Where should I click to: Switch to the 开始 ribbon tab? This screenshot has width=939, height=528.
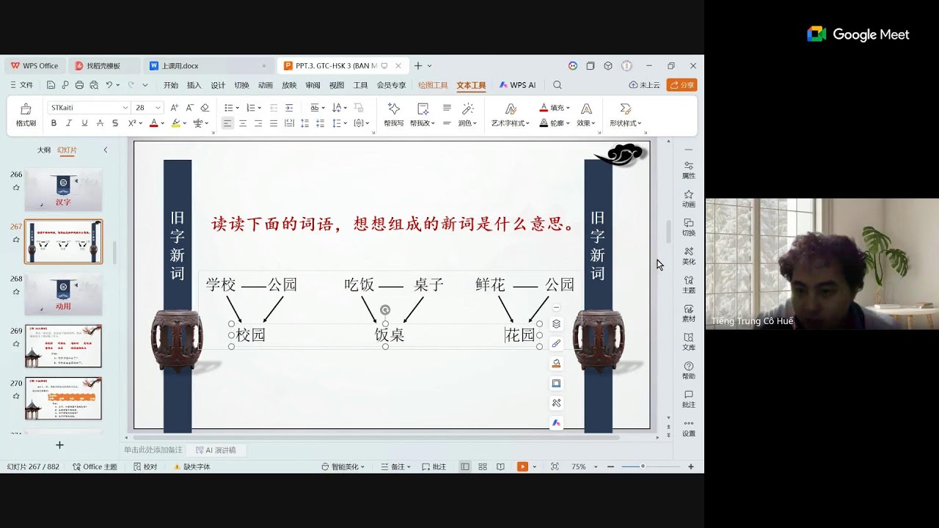(171, 85)
